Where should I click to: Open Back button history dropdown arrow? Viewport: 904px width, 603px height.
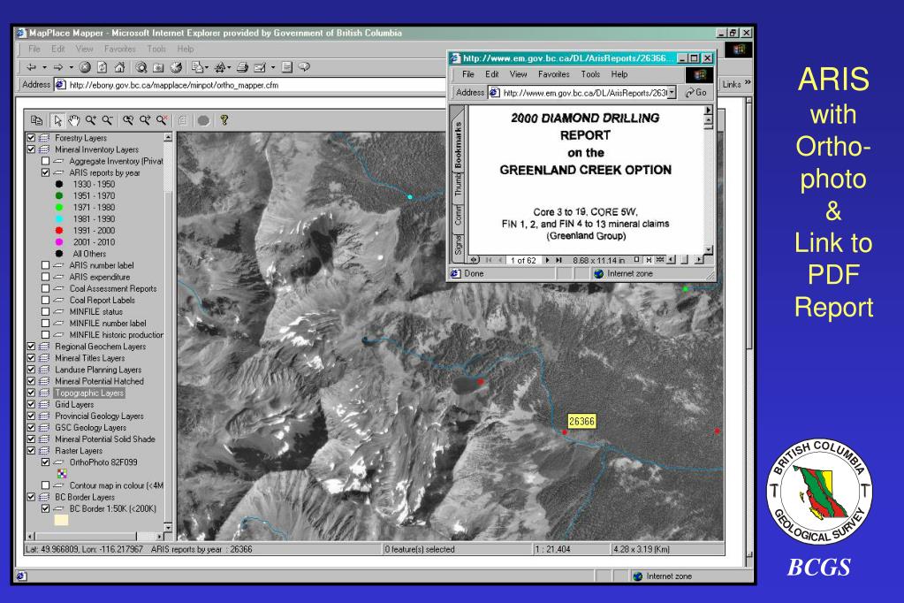[44, 67]
